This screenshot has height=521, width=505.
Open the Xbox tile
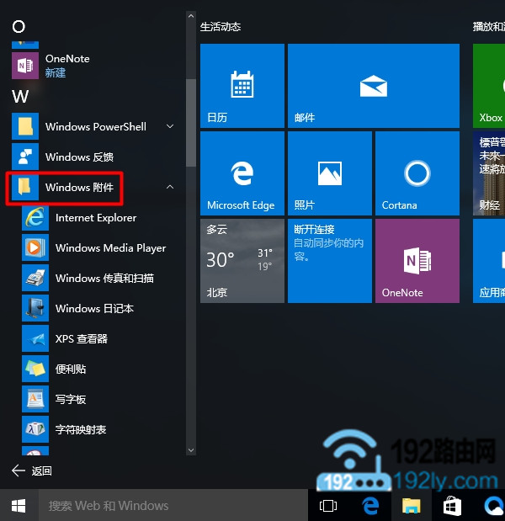(489, 86)
